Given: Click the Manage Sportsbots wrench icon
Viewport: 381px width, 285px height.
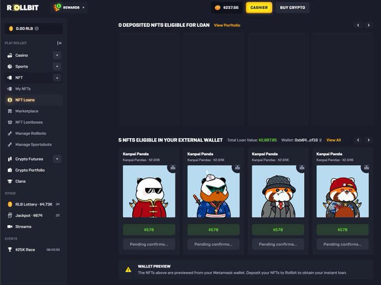Looking at the screenshot, I should click(10, 144).
